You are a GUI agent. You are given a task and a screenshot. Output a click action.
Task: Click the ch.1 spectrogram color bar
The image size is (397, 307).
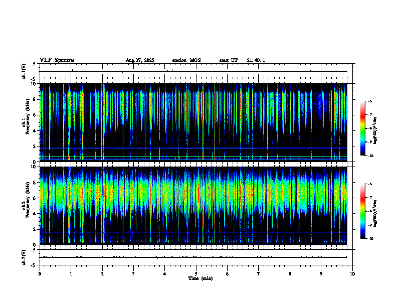coord(363,128)
